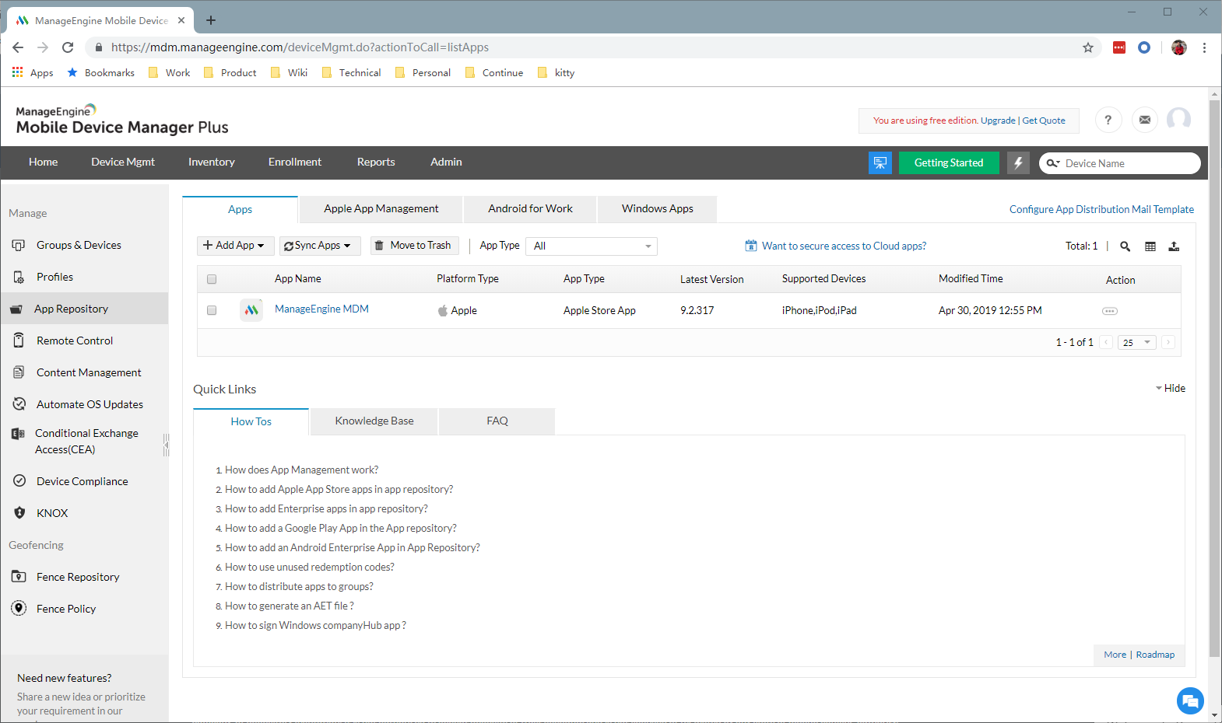Reload the page in browser
The height and width of the screenshot is (723, 1222).
pyautogui.click(x=68, y=47)
